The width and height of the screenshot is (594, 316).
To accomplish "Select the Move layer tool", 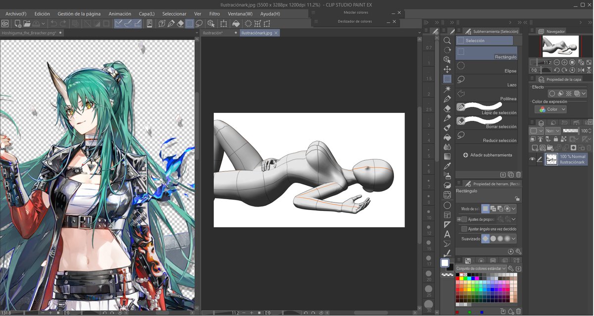I will point(447,69).
